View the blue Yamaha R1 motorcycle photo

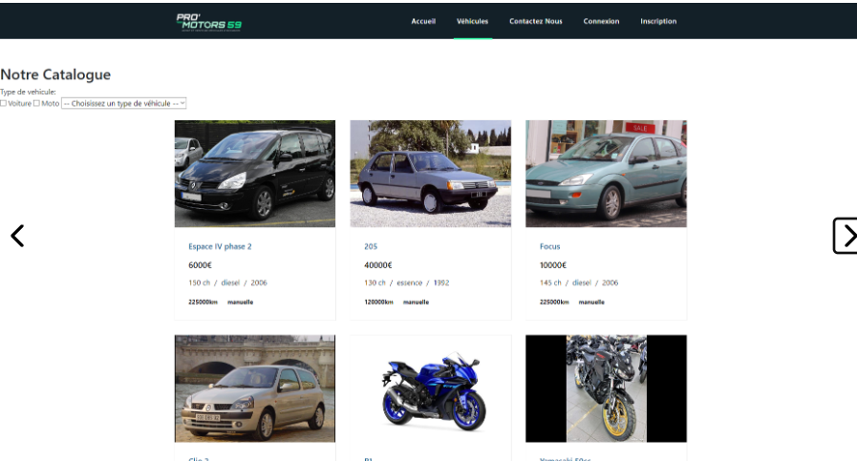coord(430,388)
